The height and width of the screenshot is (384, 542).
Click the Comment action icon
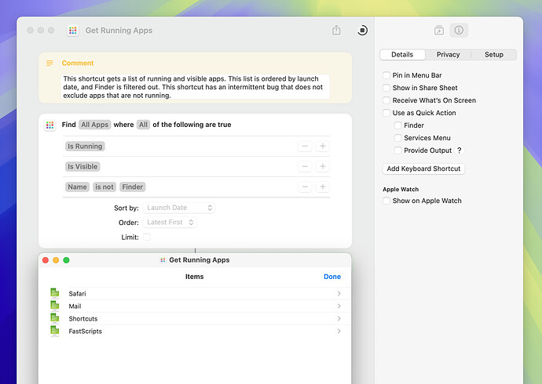[49, 63]
